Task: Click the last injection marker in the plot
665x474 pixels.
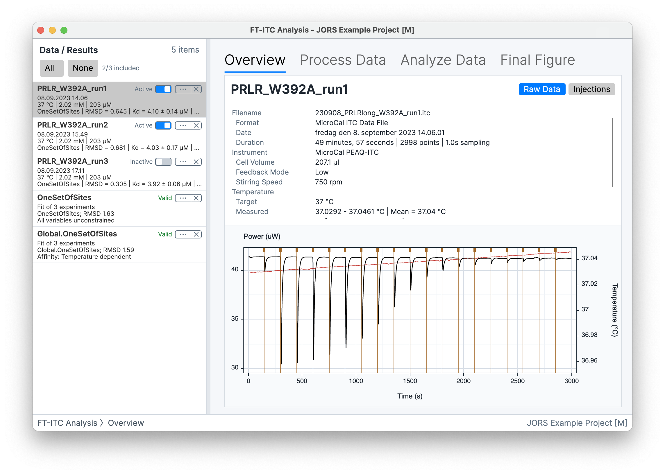Action: click(555, 250)
